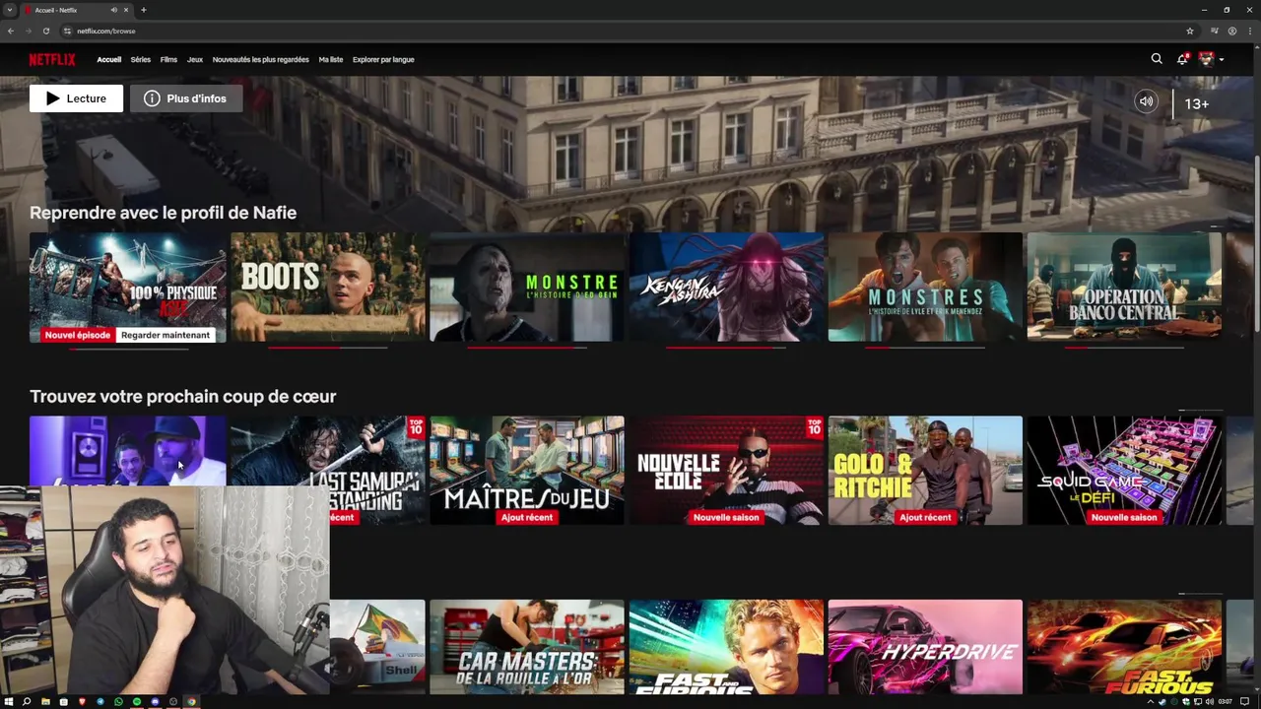This screenshot has width=1261, height=709.
Task: Open the Windows Start menu
Action: pyautogui.click(x=9, y=702)
